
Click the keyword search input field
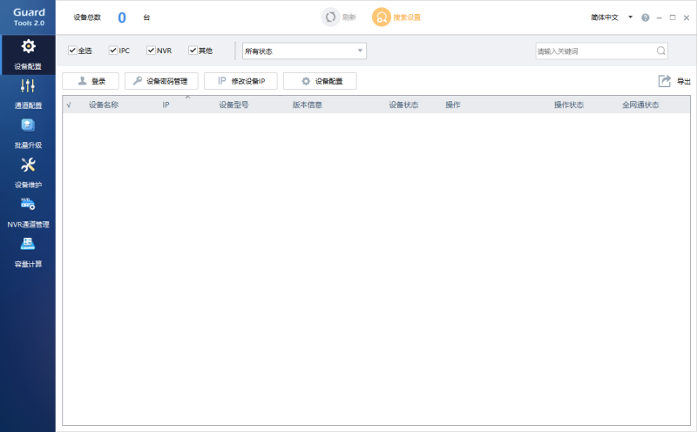(x=594, y=51)
